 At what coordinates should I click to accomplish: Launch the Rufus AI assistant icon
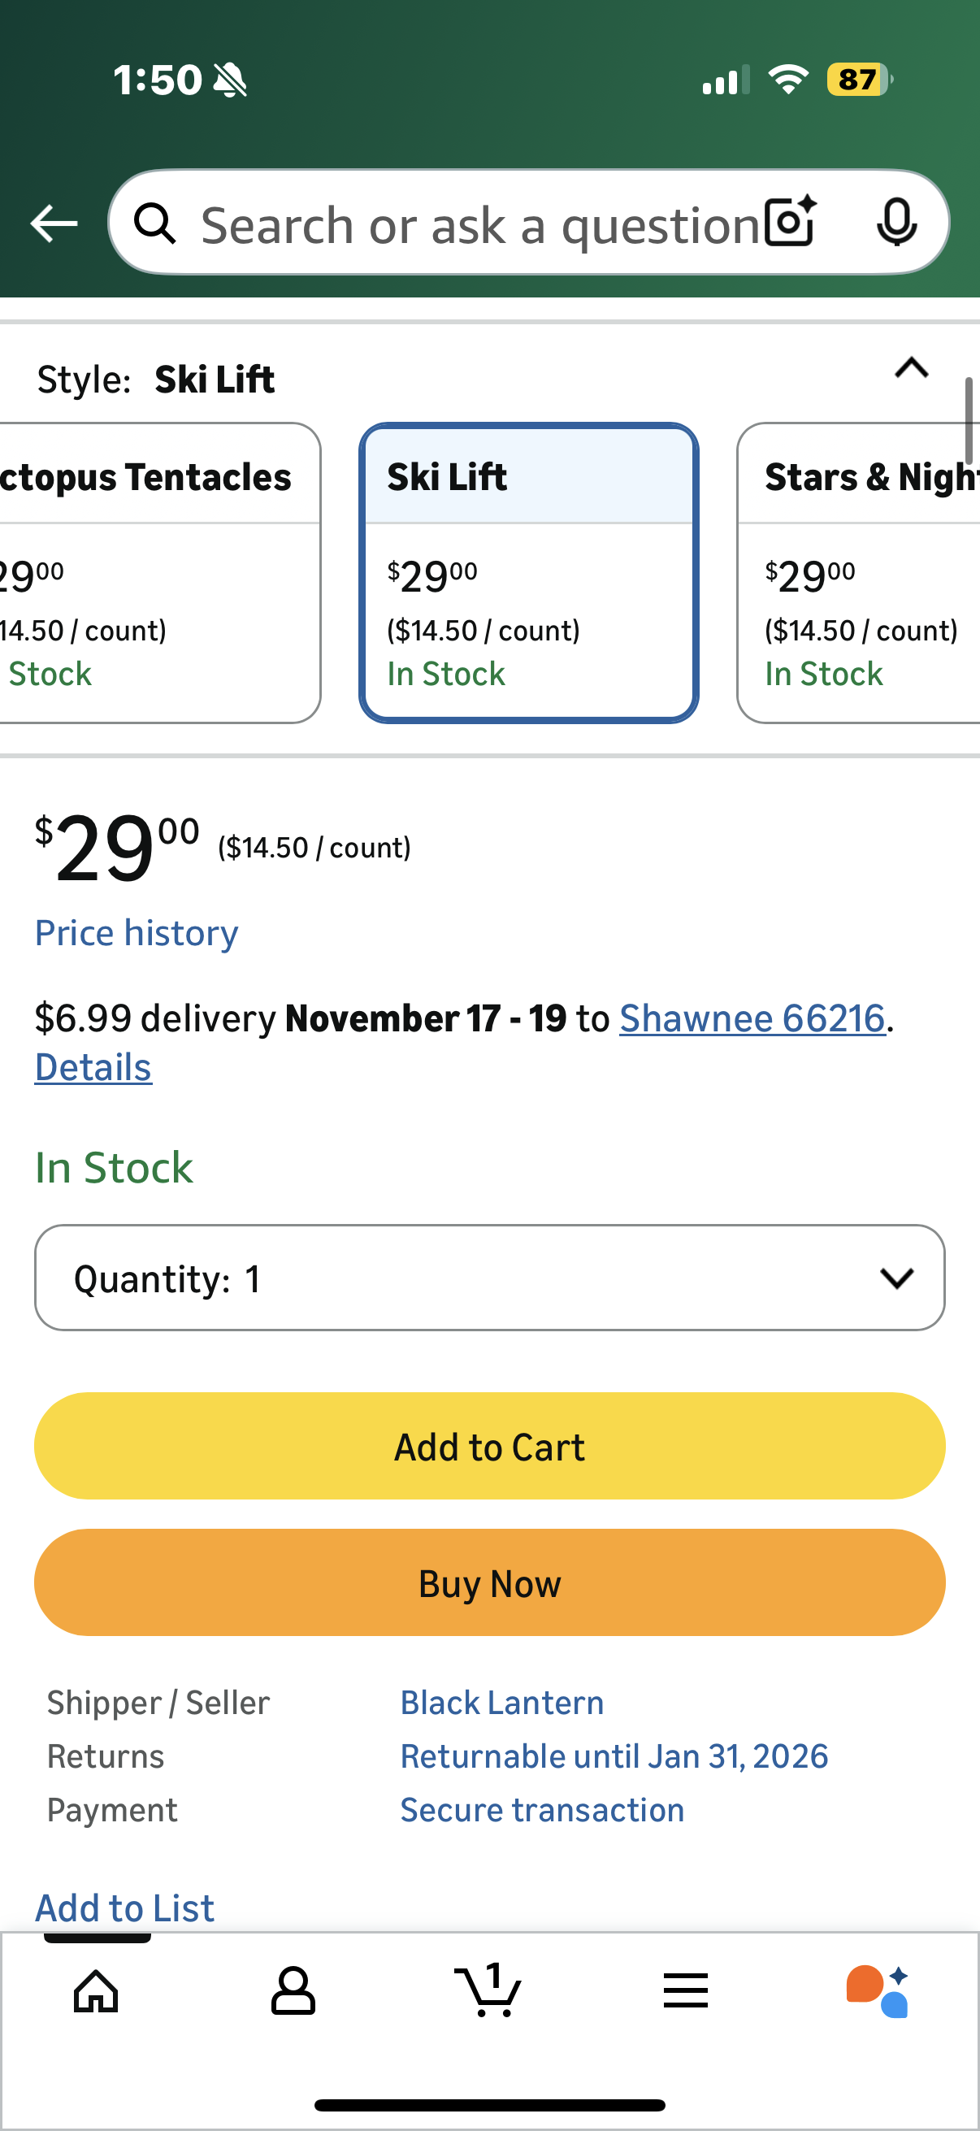(x=878, y=1990)
